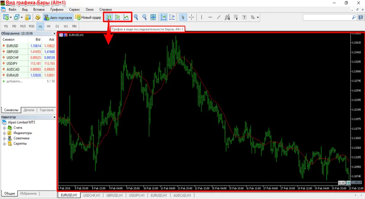The image size is (365, 199).
Task: Click the objects shapes icon in toolbar
Action: [x=253, y=17]
